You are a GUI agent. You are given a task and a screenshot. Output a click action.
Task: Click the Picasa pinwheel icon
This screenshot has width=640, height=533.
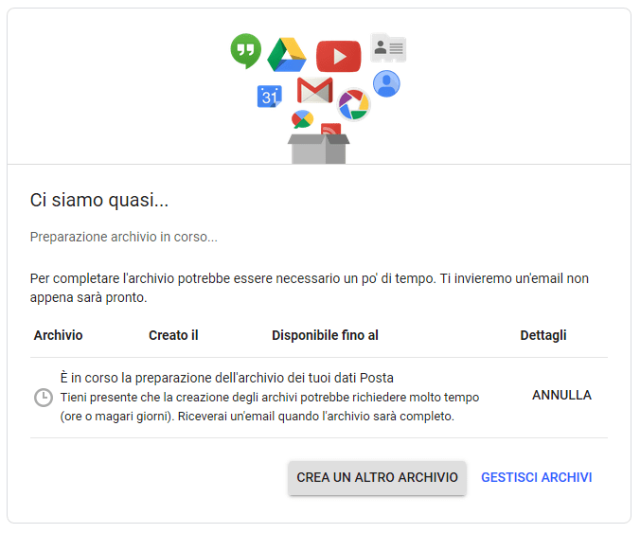pyautogui.click(x=353, y=104)
